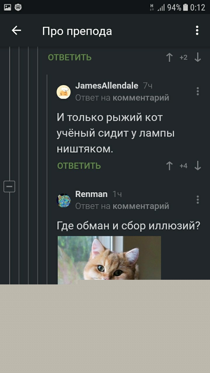Reply to JamesAllendale's comment via ОТВЕТИТЬ
The height and width of the screenshot is (373, 210).
(79, 166)
